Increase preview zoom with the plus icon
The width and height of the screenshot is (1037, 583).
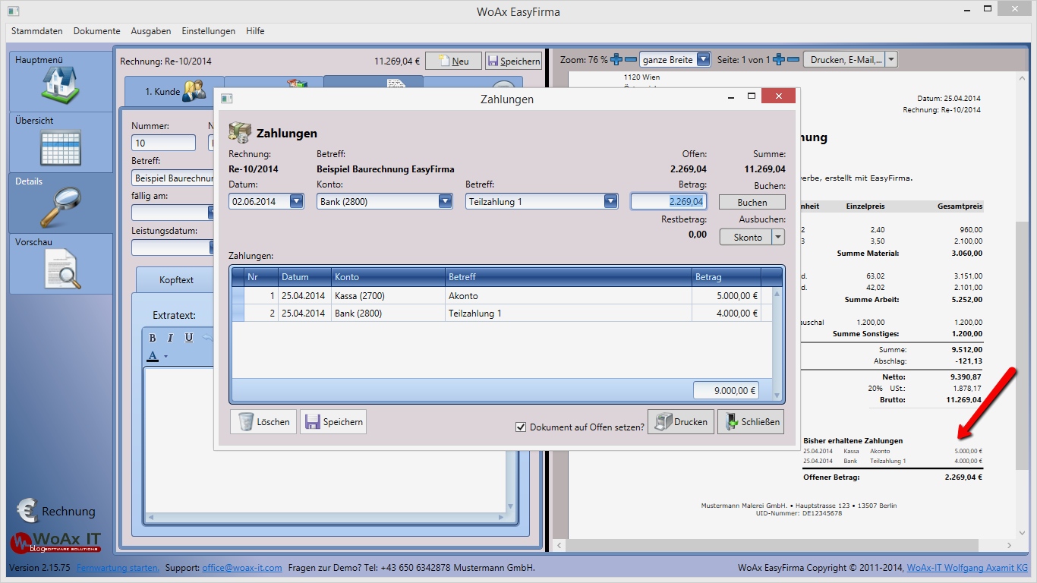click(616, 59)
